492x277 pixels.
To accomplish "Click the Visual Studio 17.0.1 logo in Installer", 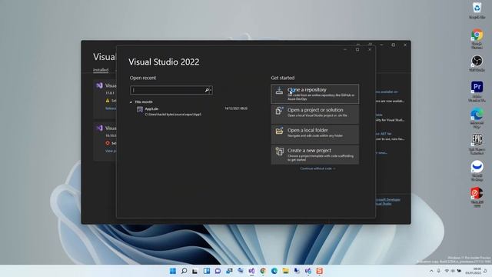I will 99,85.
